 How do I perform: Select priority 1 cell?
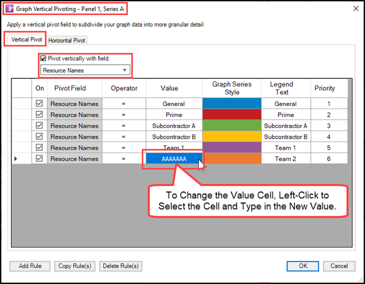point(329,103)
